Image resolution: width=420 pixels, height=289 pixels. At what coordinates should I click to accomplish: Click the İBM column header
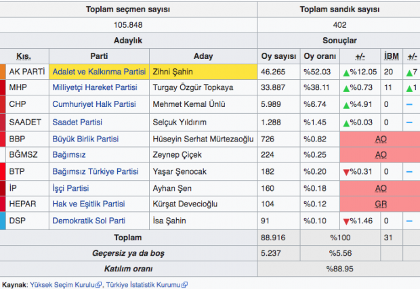coord(391,55)
